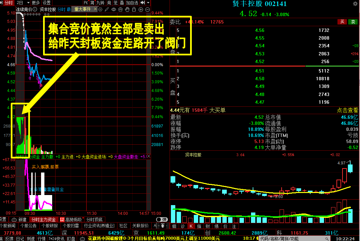Expand the panel with the up-arrow icon

click(x=163, y=226)
